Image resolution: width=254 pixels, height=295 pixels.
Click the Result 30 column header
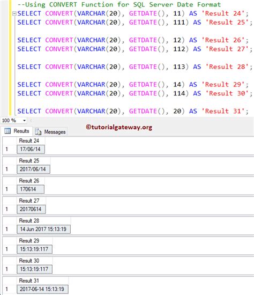[x=35, y=261]
